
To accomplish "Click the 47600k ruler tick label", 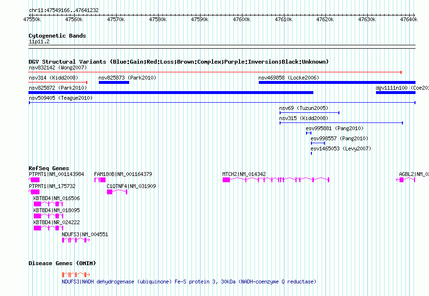I will [x=241, y=19].
